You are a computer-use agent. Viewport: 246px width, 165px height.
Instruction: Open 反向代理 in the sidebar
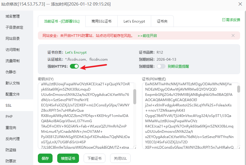[x=13, y=139]
